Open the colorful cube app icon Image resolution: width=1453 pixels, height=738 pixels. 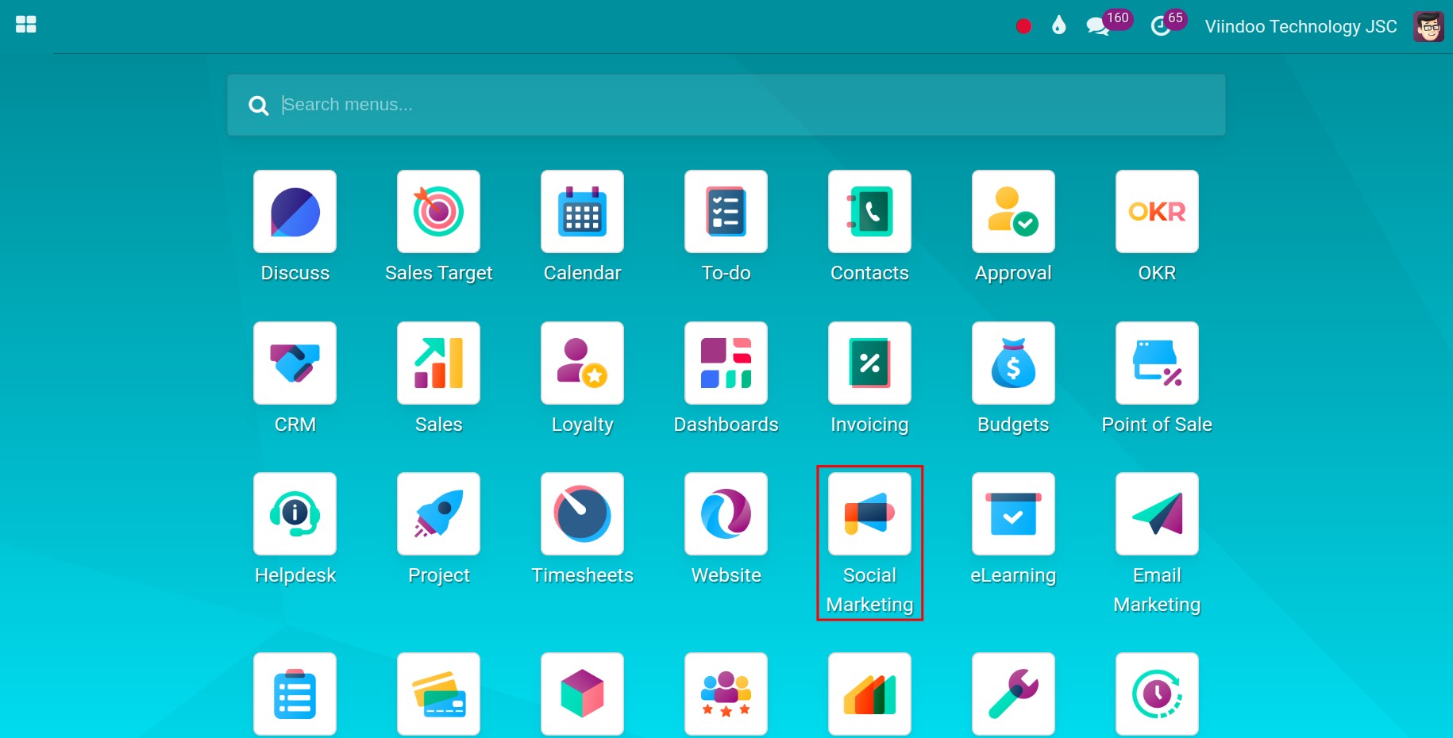[x=582, y=694]
